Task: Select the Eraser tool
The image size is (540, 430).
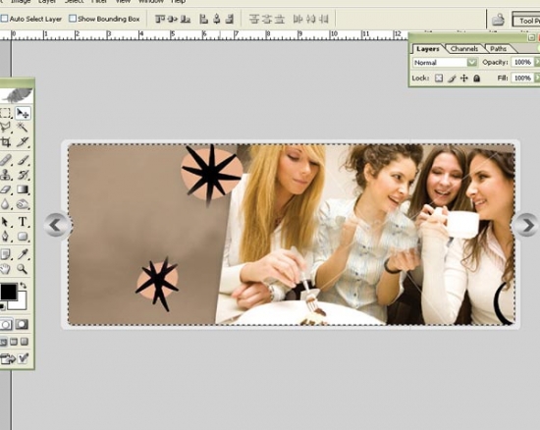Action: coord(5,189)
